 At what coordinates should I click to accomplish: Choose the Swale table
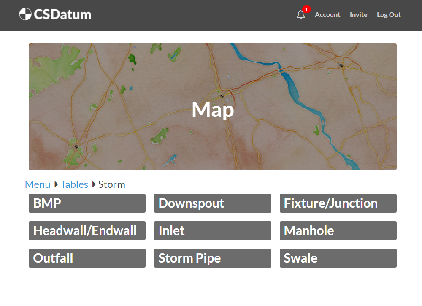coord(338,258)
